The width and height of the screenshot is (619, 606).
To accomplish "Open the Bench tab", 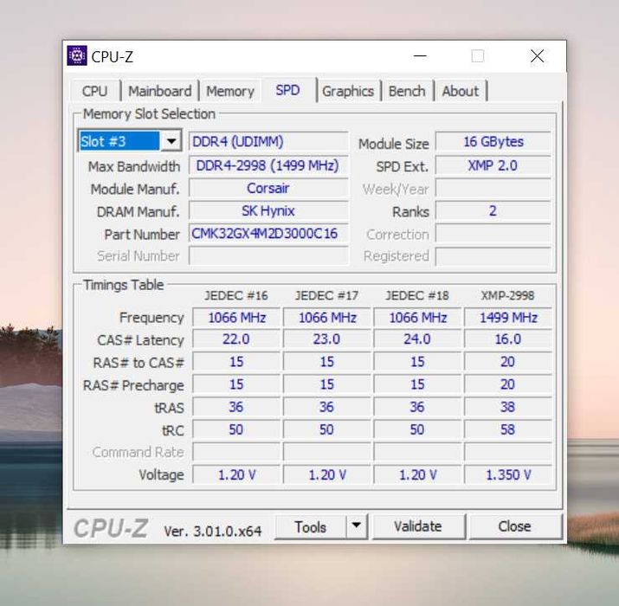I will (x=407, y=91).
